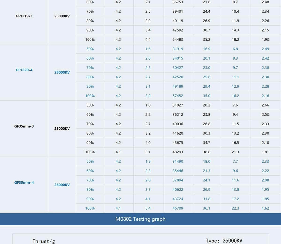Select the GF35mm-4 propeller name

pos(24,182)
